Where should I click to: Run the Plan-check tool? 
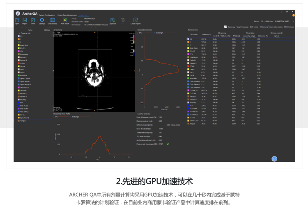(65, 20)
